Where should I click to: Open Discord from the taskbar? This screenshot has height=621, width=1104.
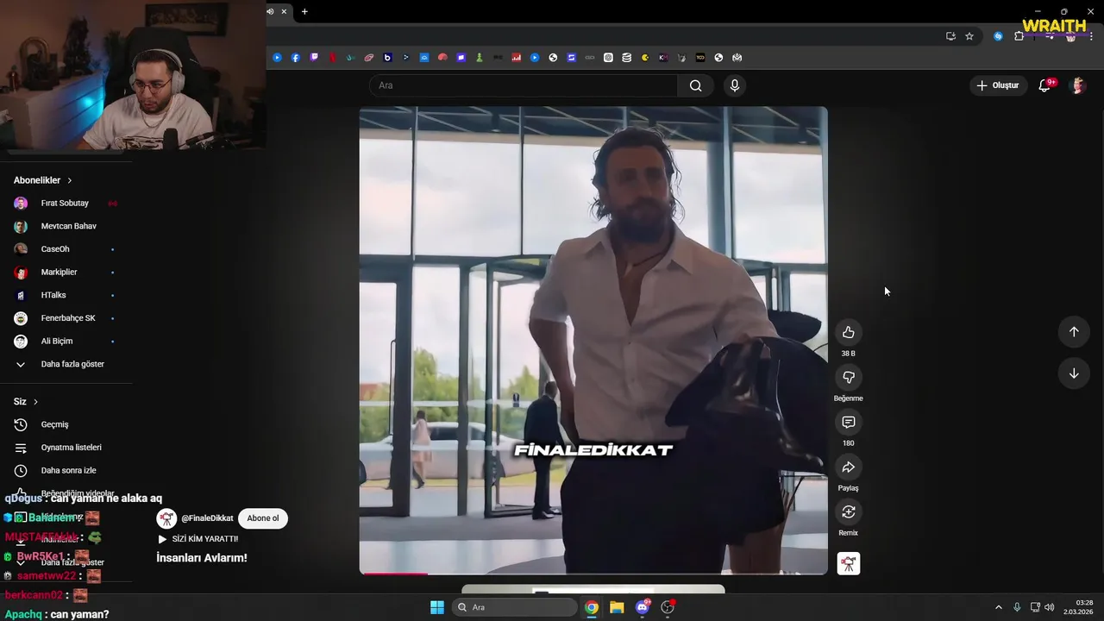pos(643,607)
